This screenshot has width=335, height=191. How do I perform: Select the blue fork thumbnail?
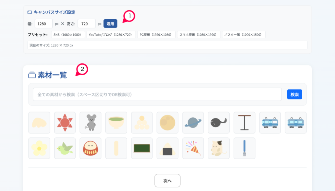tap(244, 148)
